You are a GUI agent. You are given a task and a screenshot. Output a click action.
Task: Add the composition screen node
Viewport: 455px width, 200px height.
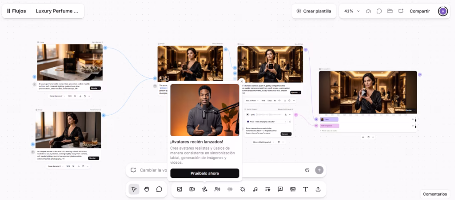tap(293, 189)
